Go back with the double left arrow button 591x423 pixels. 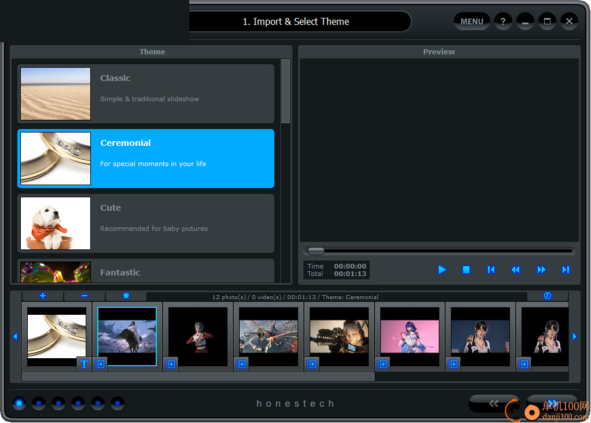point(493,404)
